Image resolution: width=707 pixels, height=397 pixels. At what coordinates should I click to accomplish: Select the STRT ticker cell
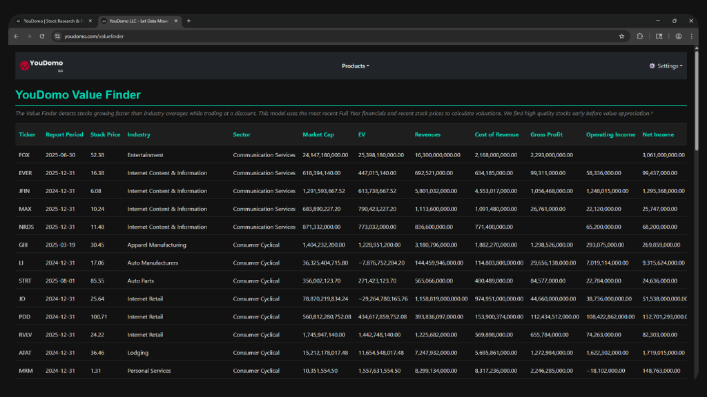pyautogui.click(x=26, y=281)
